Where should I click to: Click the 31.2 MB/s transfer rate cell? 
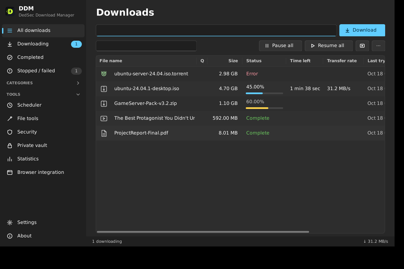point(339,88)
